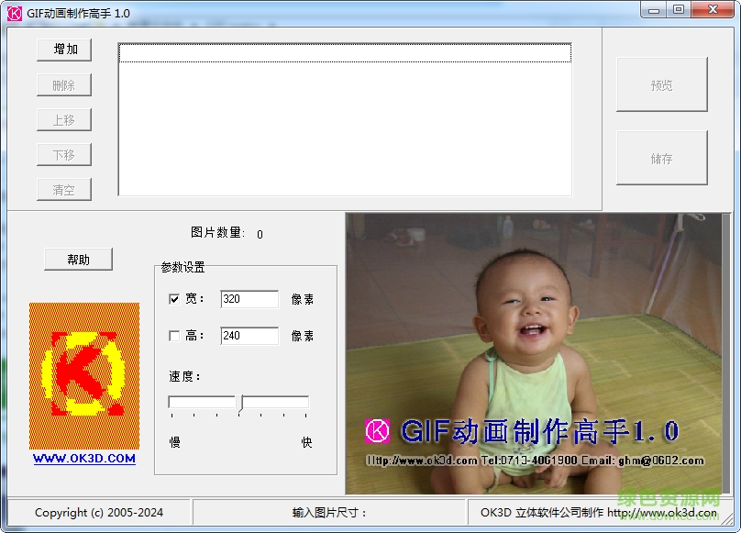Image resolution: width=741 pixels, height=533 pixels.
Task: Uncheck the 宽 width checkbox
Action: 174,300
